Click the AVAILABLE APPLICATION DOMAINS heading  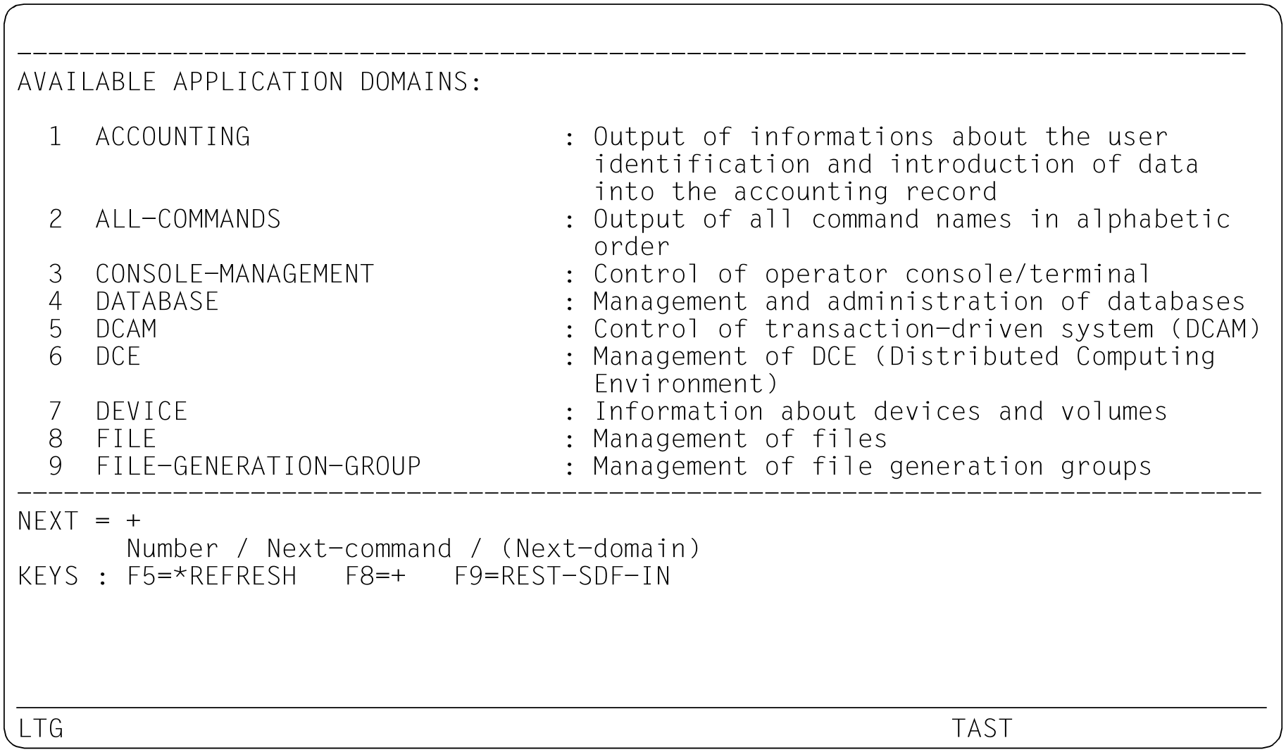(x=250, y=82)
